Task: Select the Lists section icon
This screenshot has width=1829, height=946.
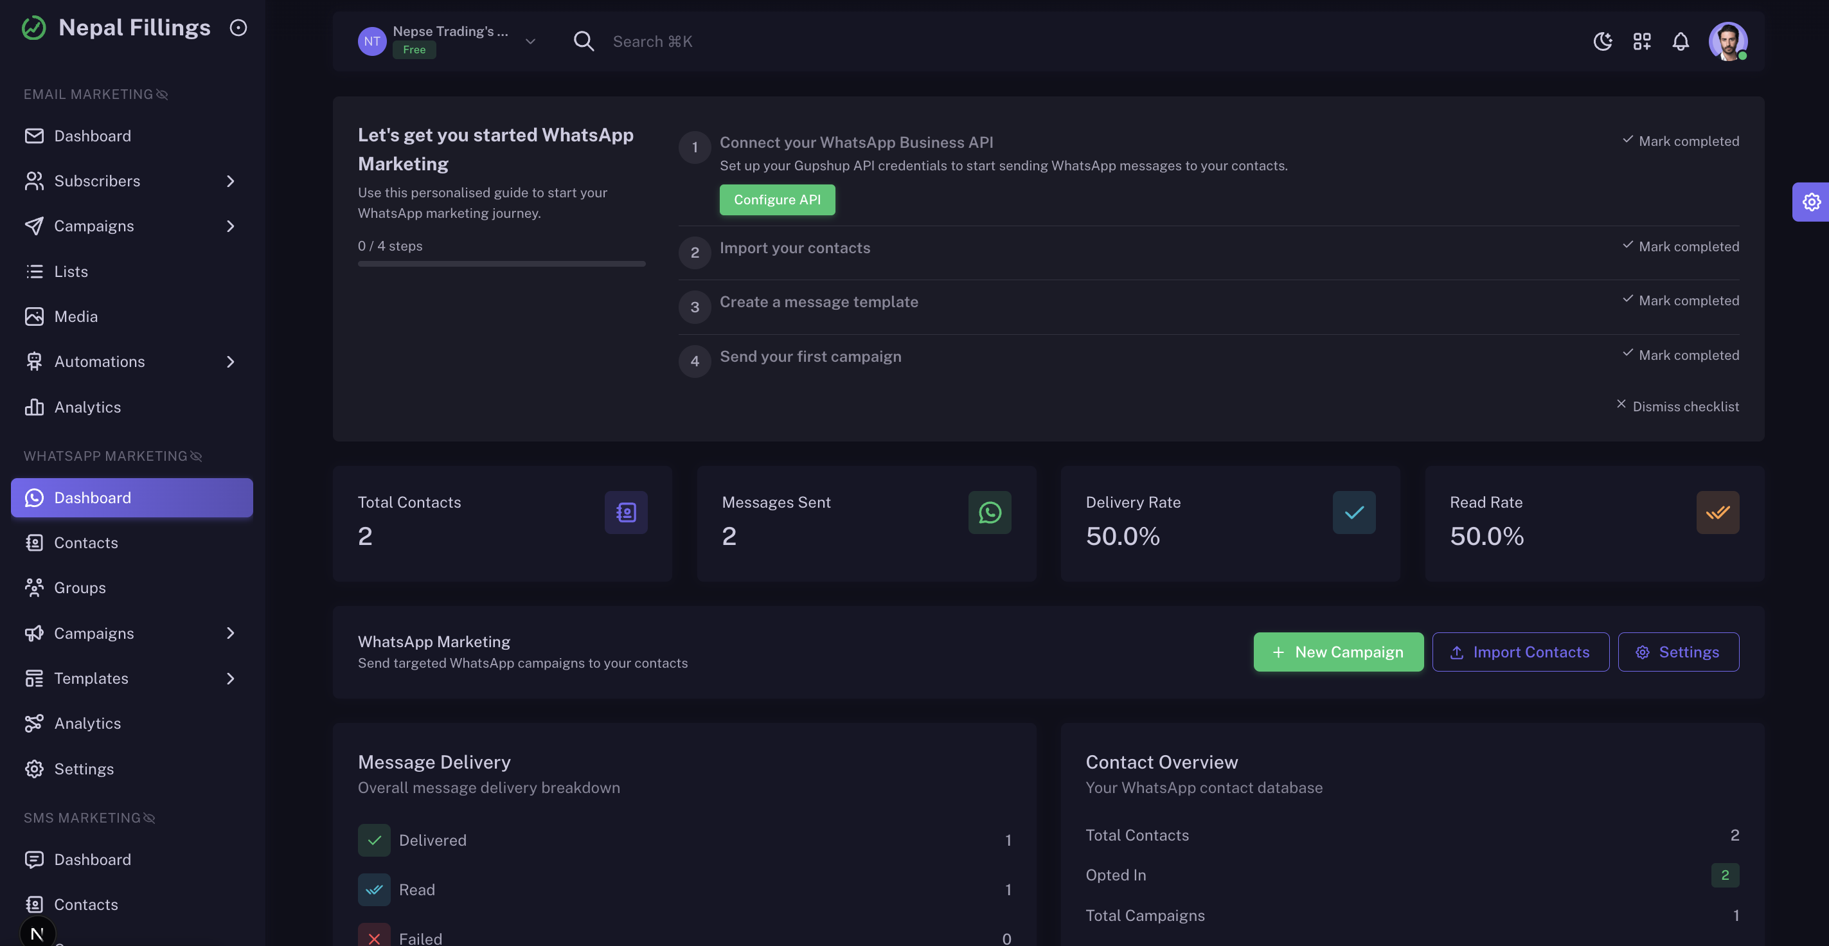Action: [x=34, y=271]
